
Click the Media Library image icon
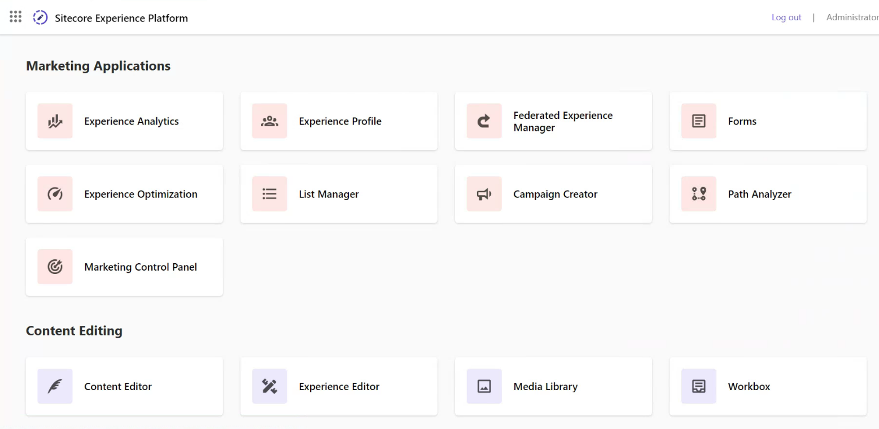coord(484,386)
